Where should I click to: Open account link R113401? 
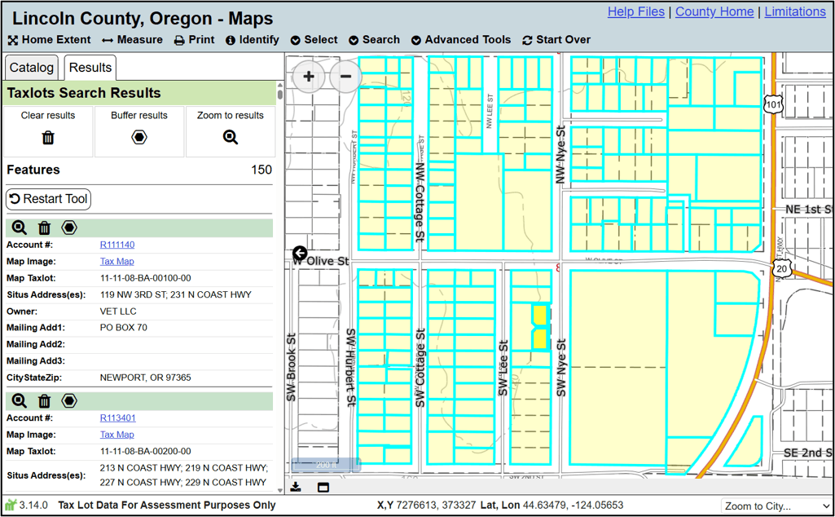pos(117,418)
